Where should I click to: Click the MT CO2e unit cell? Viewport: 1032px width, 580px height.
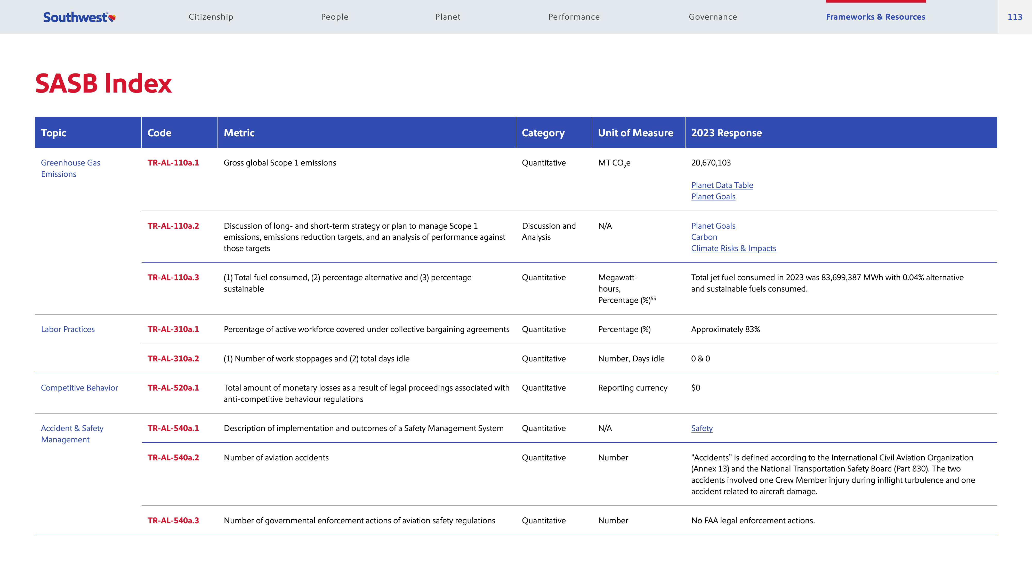[614, 163]
